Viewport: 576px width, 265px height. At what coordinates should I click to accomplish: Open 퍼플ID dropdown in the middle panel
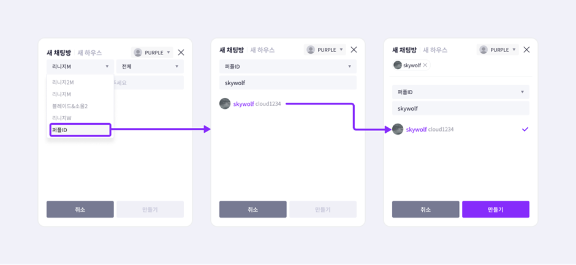tap(288, 67)
